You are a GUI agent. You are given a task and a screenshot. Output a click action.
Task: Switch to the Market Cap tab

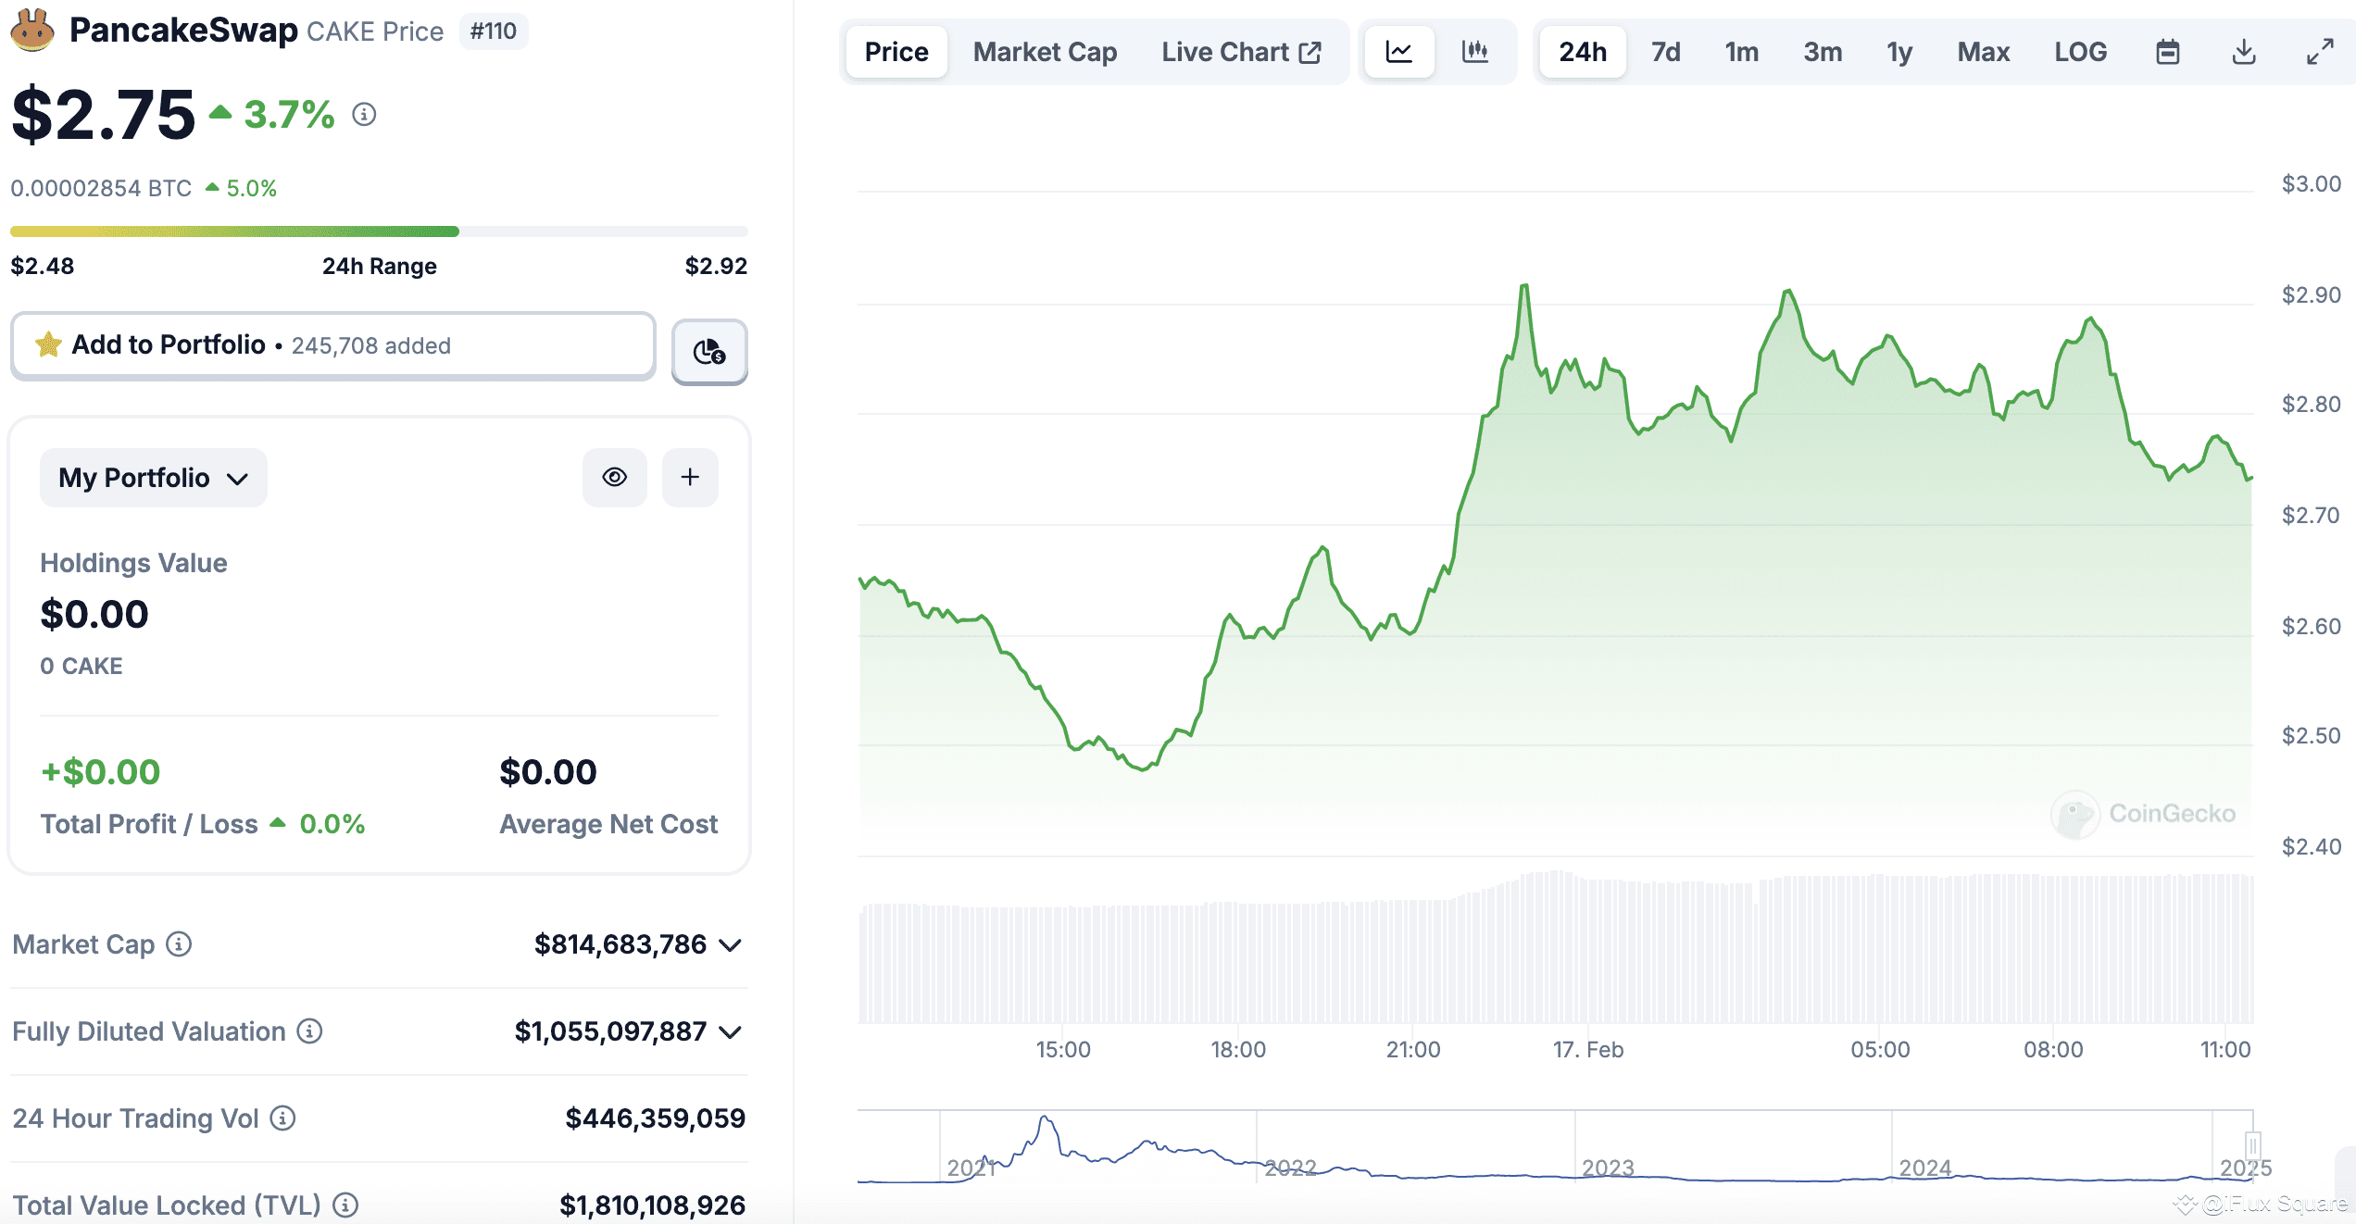(1045, 52)
